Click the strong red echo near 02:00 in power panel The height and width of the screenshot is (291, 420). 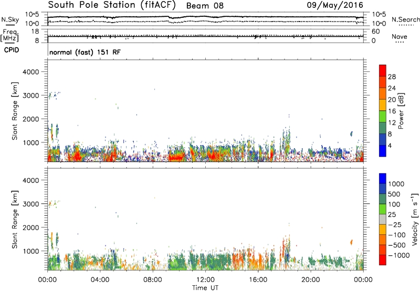point(77,156)
